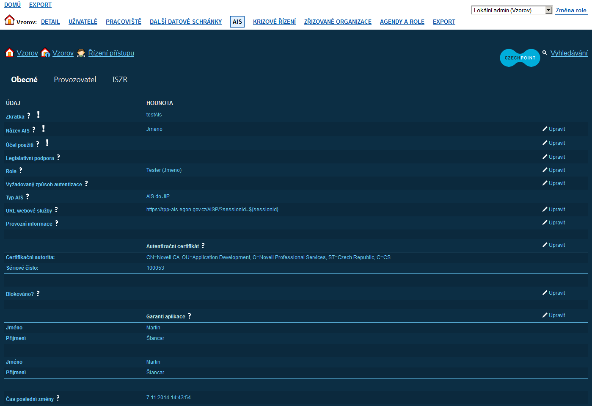This screenshot has width=592, height=406.
Task: Open top-left EXPORT menu item
Action: (40, 5)
